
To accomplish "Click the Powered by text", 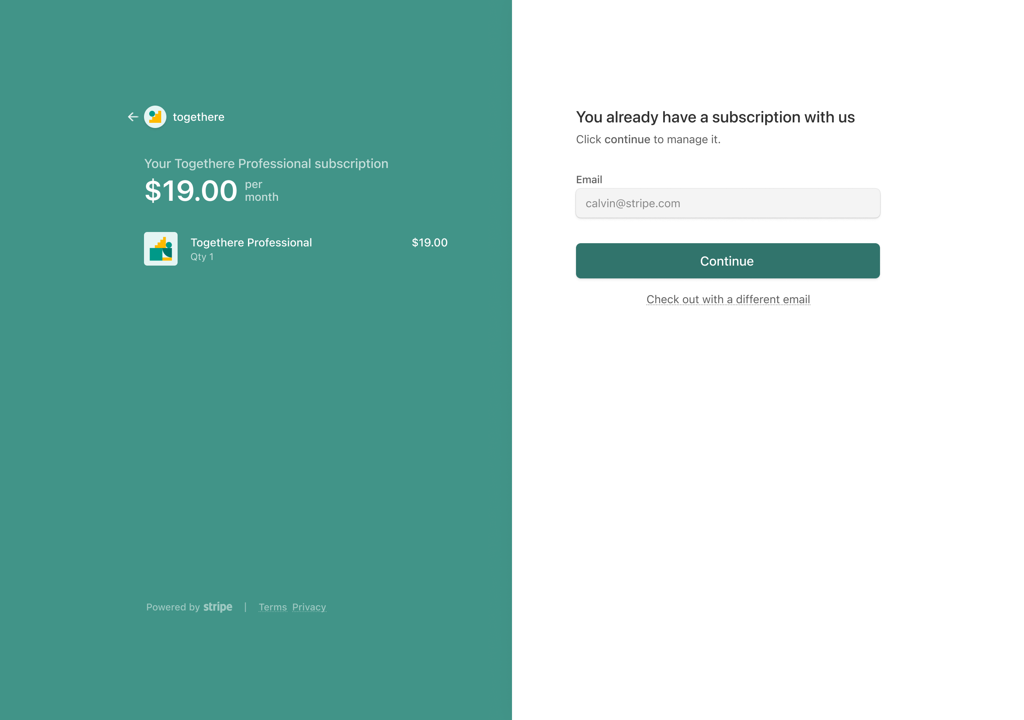I will tap(173, 607).
